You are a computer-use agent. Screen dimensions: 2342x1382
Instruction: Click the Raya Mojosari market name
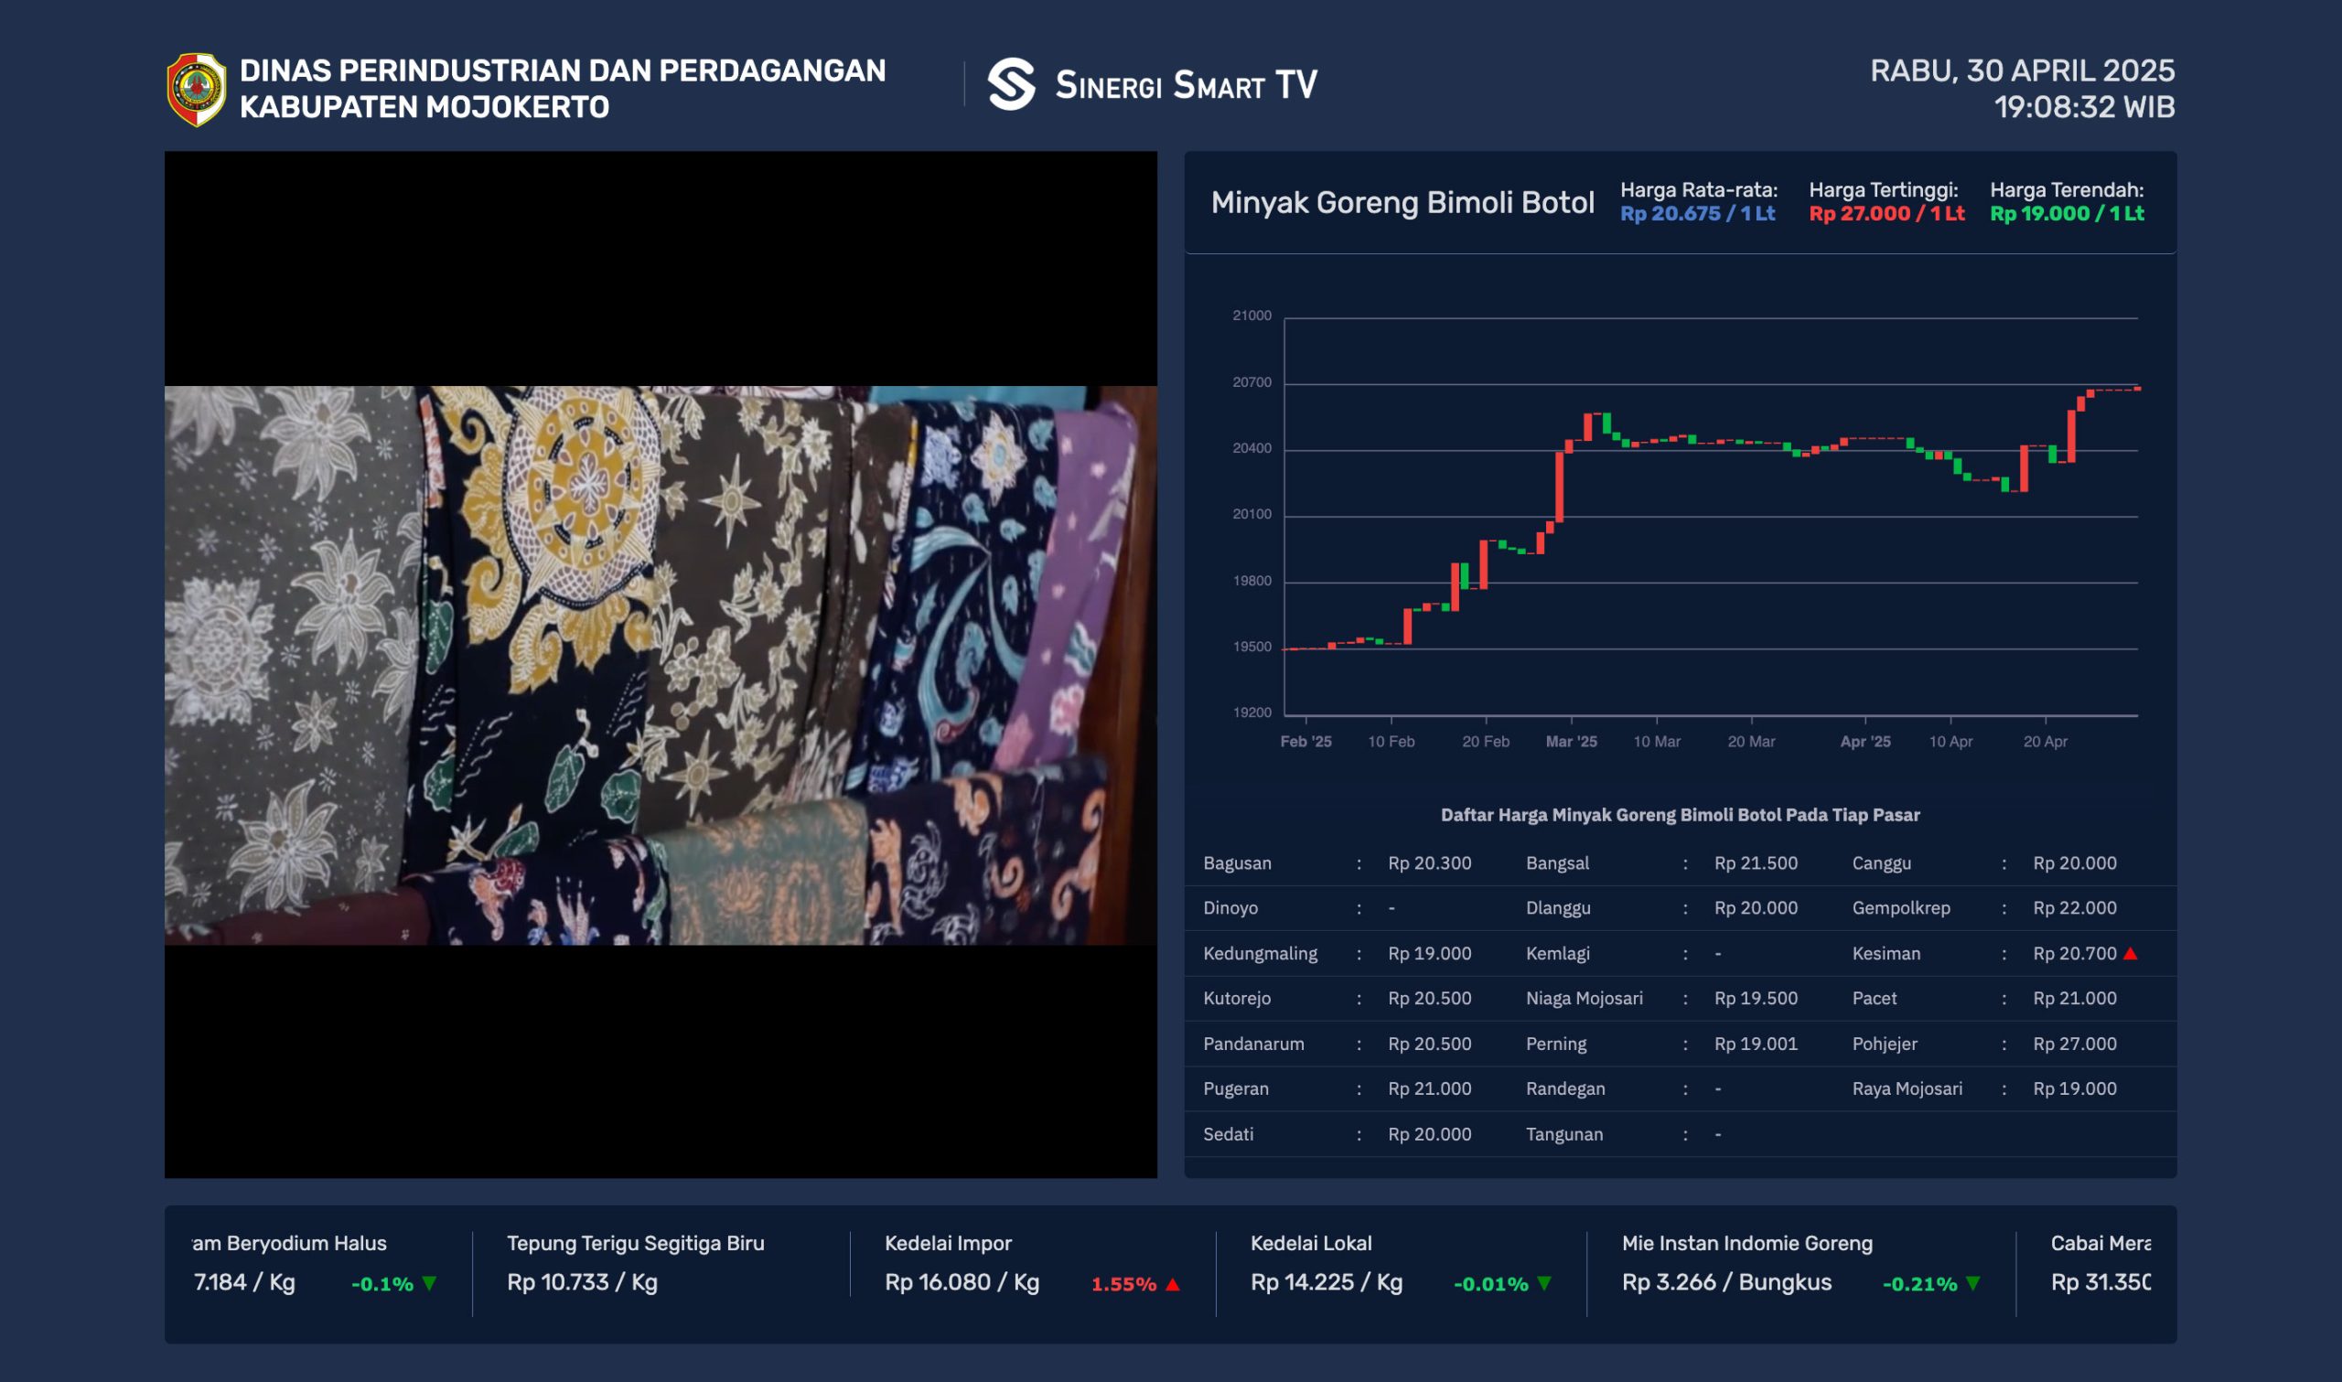coord(1907,1088)
